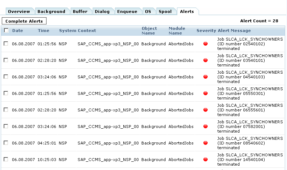Click red severity icon for job 08540602
Image resolution: width=287 pixels, height=170 pixels.
click(x=206, y=143)
